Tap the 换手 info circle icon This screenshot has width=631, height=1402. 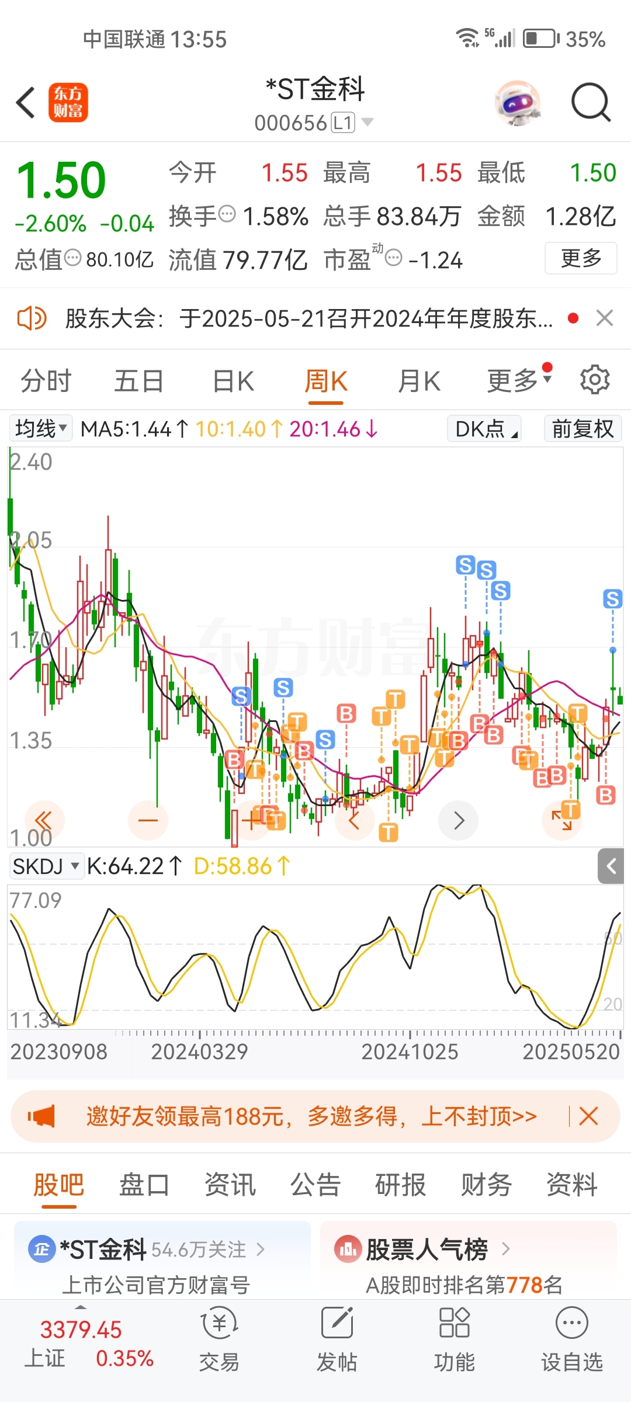227,214
